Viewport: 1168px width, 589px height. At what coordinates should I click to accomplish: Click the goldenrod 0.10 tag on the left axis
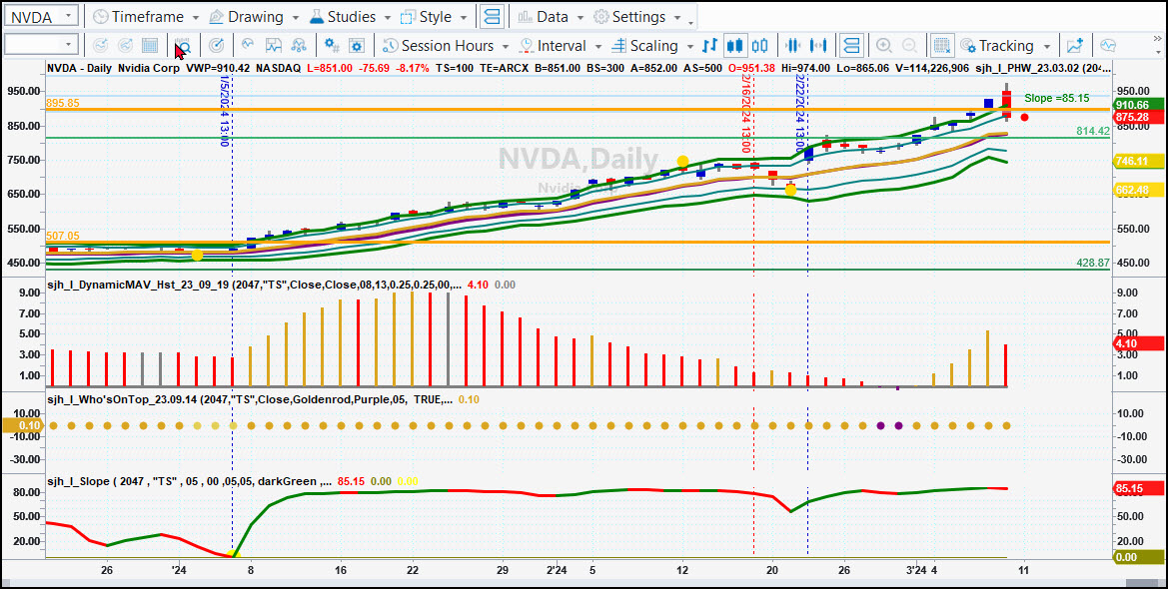[x=22, y=426]
